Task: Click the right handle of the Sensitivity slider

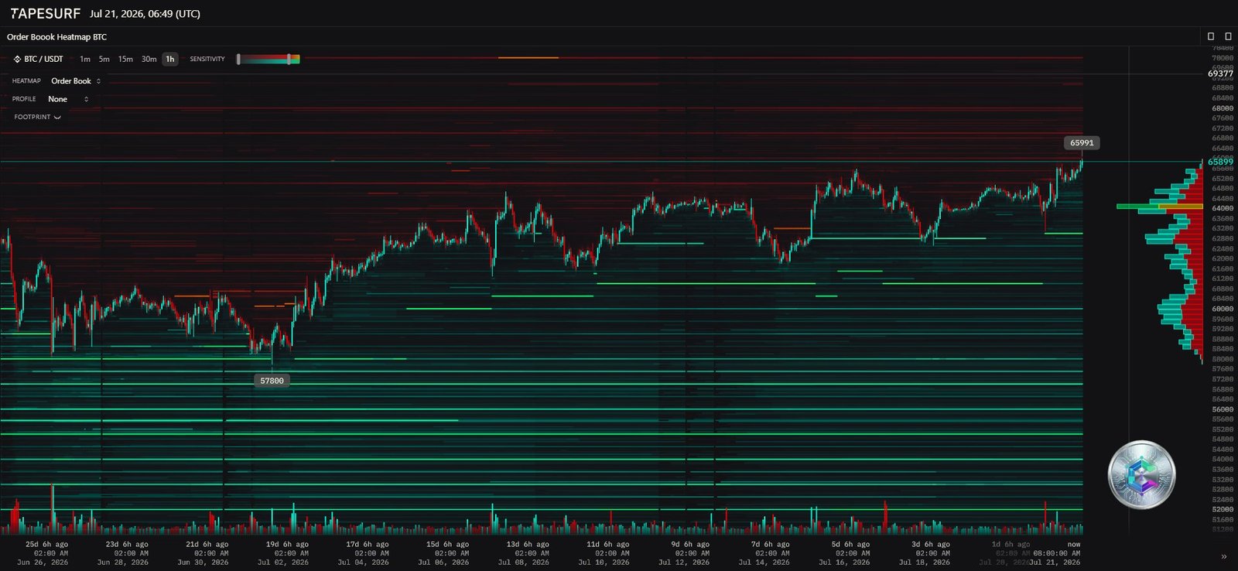Action: [289, 59]
